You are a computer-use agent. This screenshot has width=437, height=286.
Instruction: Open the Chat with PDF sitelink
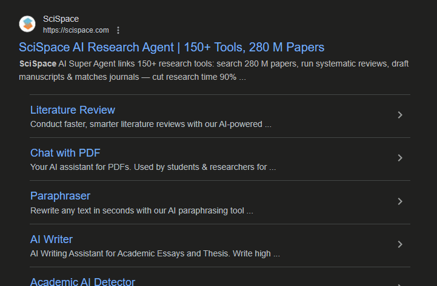pos(65,153)
